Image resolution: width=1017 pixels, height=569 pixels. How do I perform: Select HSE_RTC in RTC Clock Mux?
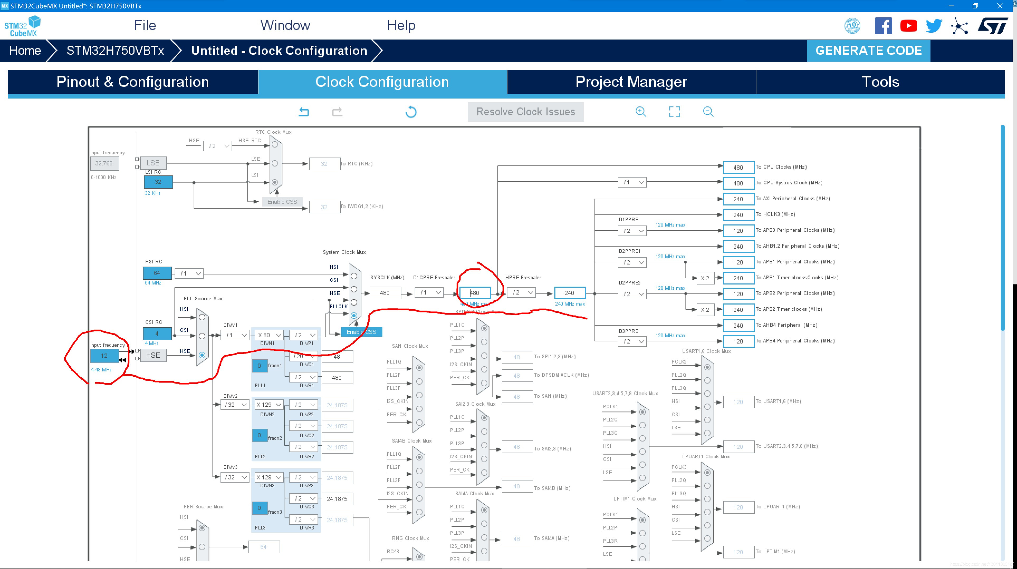tap(275, 144)
